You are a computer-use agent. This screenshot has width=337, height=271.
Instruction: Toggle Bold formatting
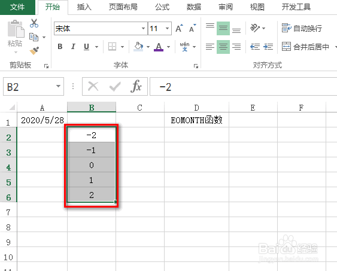coord(60,47)
